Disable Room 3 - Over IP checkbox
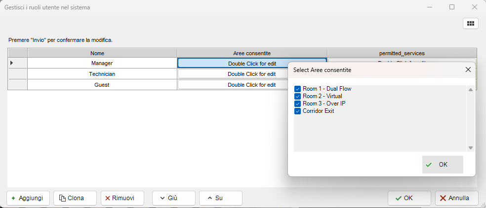This screenshot has height=208, width=486. click(x=297, y=104)
